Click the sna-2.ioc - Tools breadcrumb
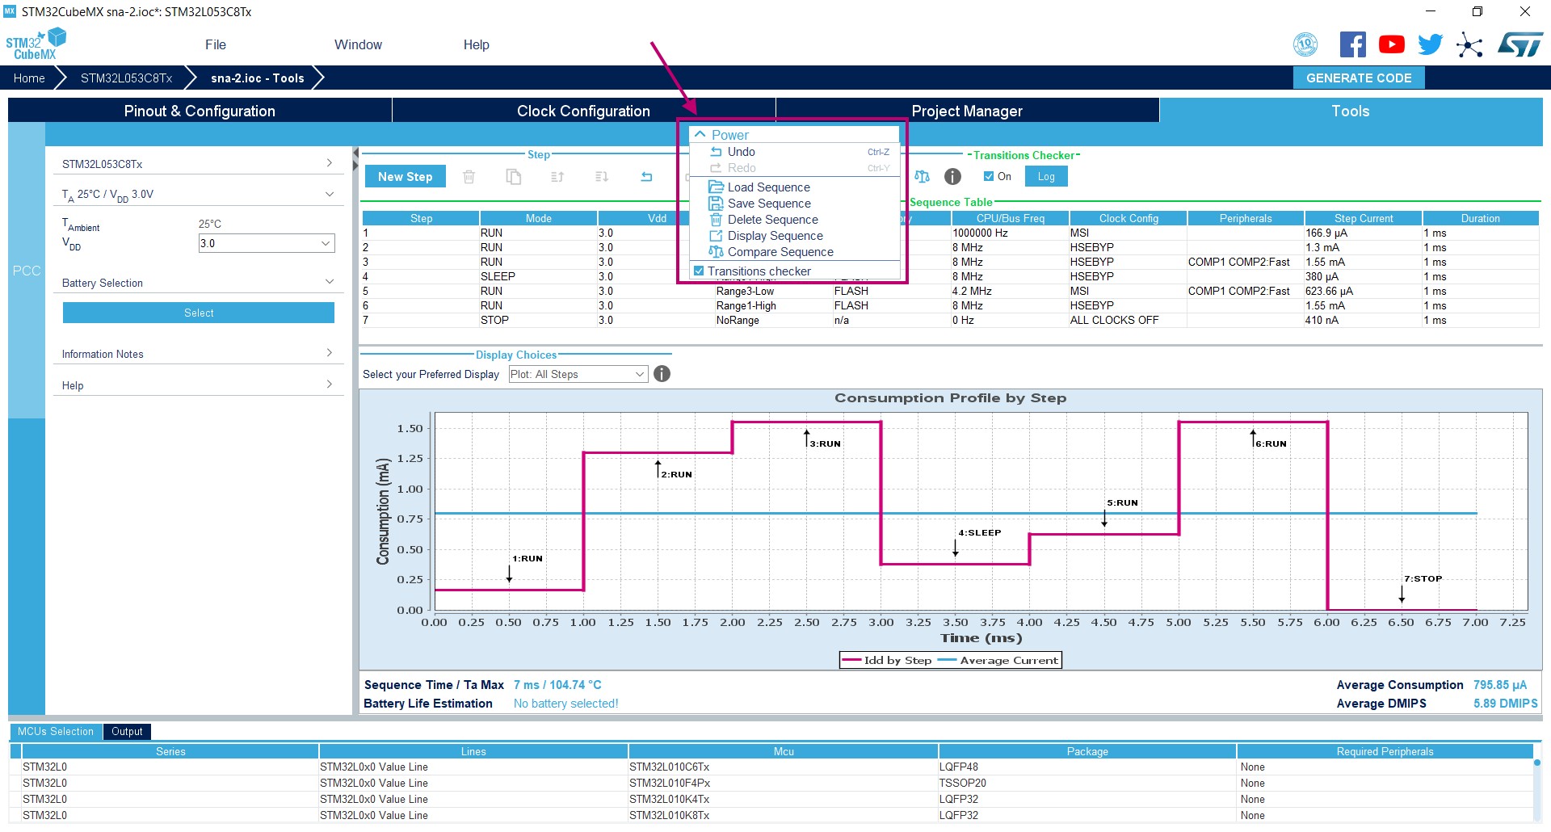1551x832 pixels. coord(258,78)
